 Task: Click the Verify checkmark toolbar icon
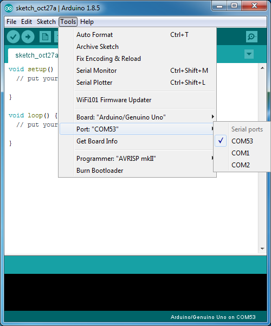point(13,37)
